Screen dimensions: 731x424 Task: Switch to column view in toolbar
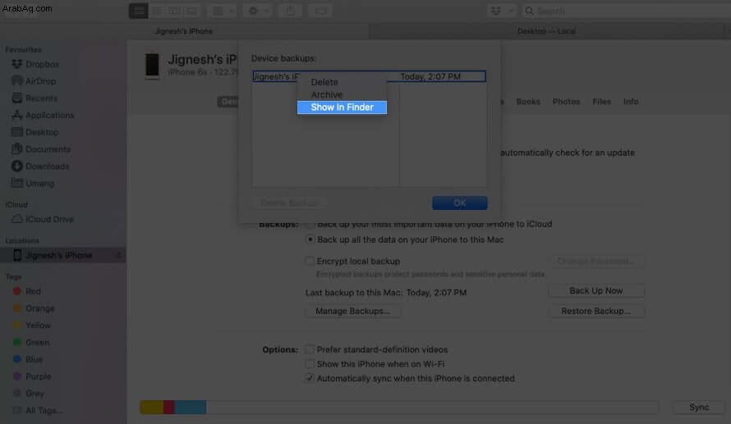[174, 11]
